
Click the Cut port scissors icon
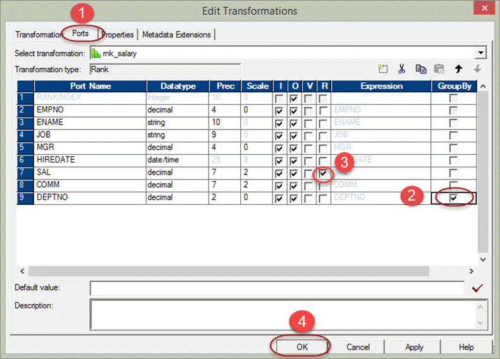coord(401,69)
